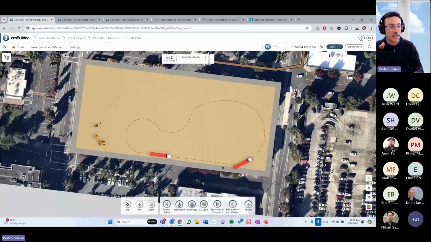Bookmark this page with star icon

pos(307,28)
